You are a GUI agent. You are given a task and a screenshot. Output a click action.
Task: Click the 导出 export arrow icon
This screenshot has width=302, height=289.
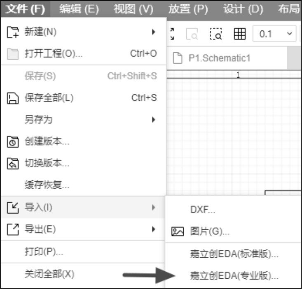(13, 229)
